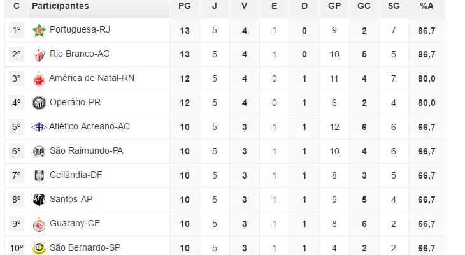Click the SG goal difference column header
The image size is (465, 255).
click(394, 6)
